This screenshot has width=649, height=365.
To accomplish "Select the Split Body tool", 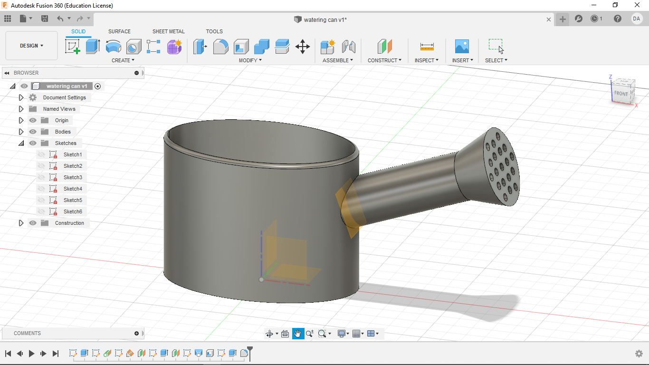I will point(282,47).
